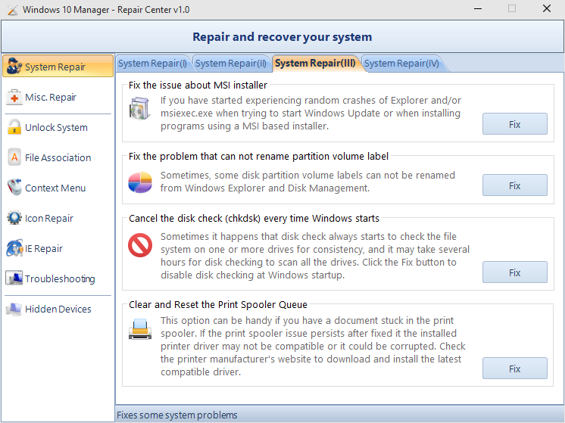This screenshot has height=423, width=565.
Task: Select the System Repair(III) tab
Action: click(x=315, y=64)
